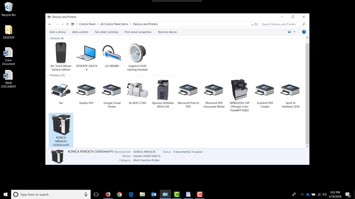Screen dimensions: 355x199
Task: Open Firefox from the taskbar
Action: click(108, 195)
